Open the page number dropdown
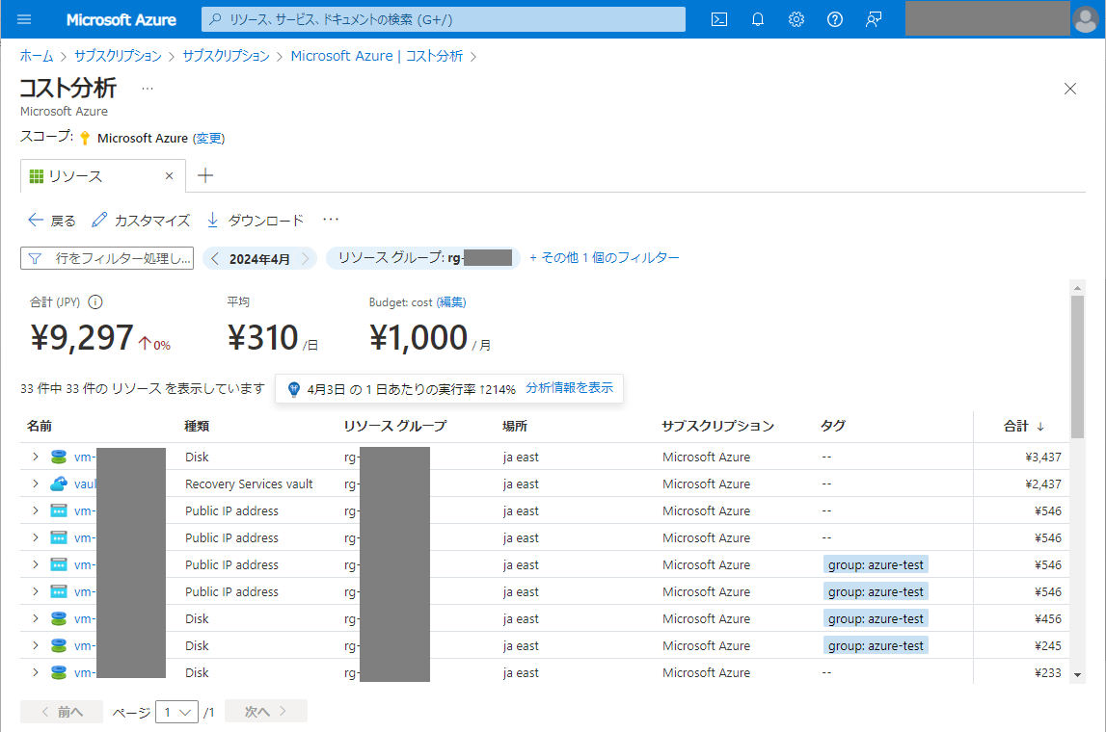 pyautogui.click(x=176, y=712)
